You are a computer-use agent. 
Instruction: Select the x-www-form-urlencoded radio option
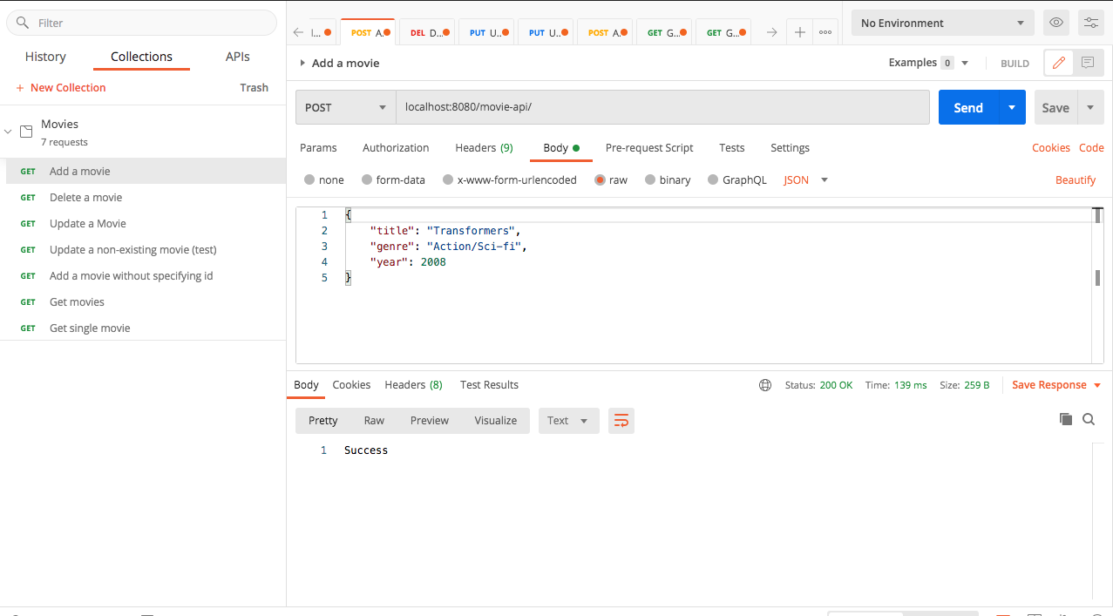pyautogui.click(x=448, y=180)
